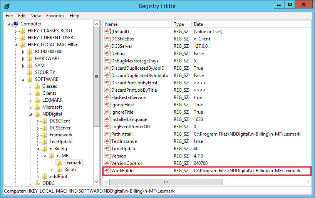315x198 pixels.
Task: Expand the Ricoh subkey arrow
Action: point(52,169)
